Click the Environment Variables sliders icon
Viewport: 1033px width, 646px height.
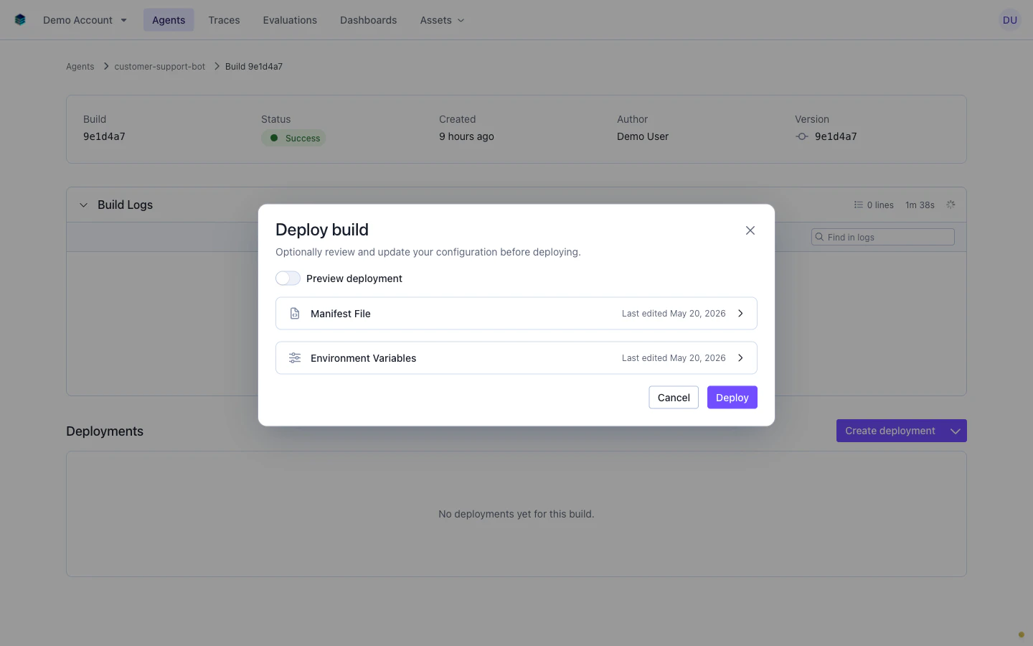pos(295,358)
